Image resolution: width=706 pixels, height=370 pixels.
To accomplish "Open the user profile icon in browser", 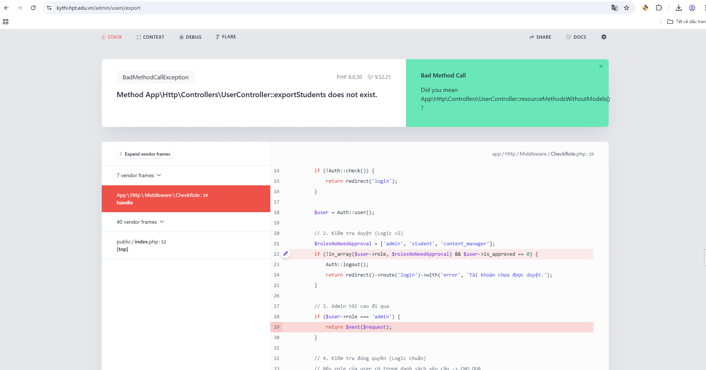I will (692, 8).
